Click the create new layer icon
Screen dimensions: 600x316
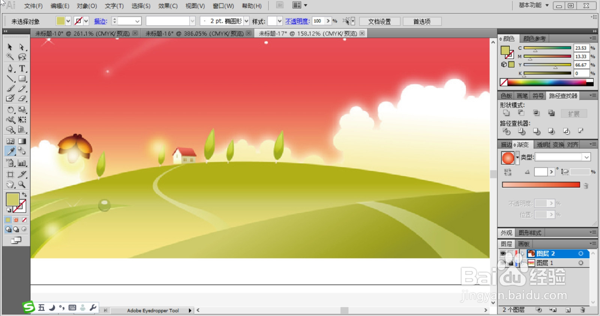pyautogui.click(x=568, y=310)
